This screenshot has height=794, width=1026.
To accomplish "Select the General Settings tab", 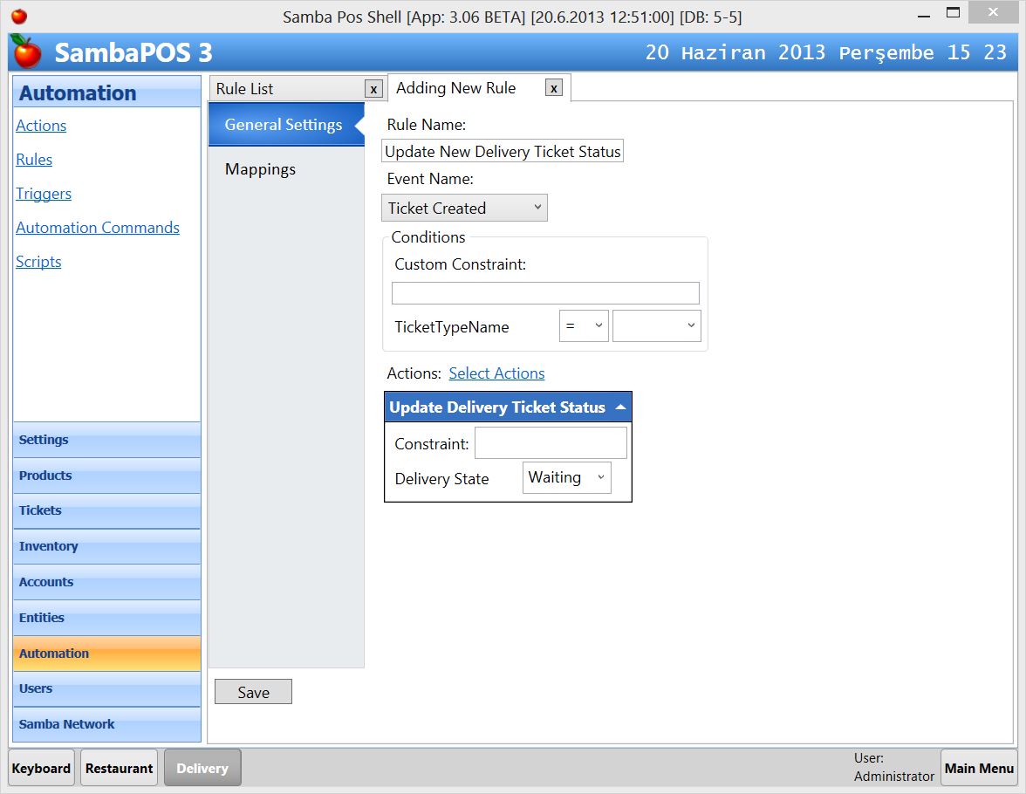I will point(284,124).
